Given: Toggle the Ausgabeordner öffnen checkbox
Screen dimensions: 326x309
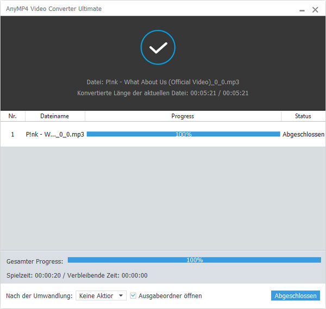Looking at the screenshot, I should [x=133, y=295].
